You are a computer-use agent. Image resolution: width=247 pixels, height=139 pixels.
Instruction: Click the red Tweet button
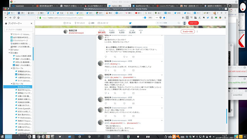193,23
